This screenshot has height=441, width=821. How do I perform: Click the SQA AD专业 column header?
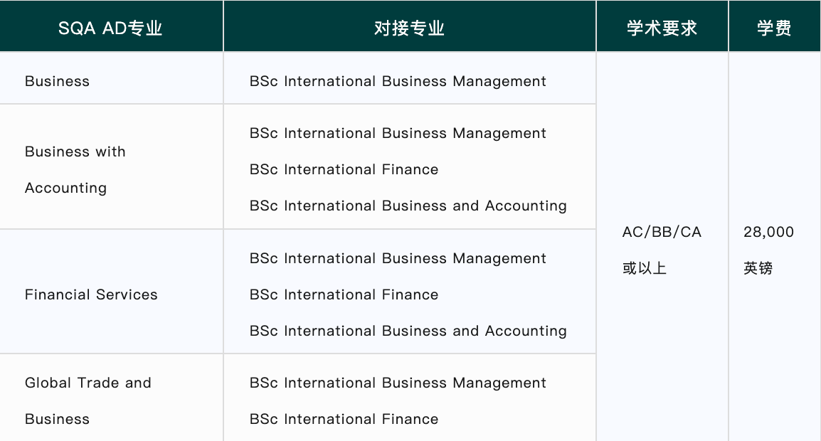[x=110, y=28]
